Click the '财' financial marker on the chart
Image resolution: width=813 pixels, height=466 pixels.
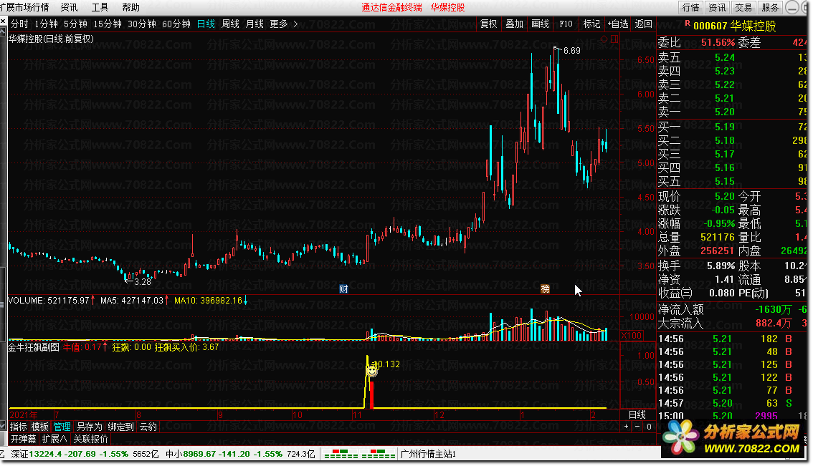(x=343, y=289)
